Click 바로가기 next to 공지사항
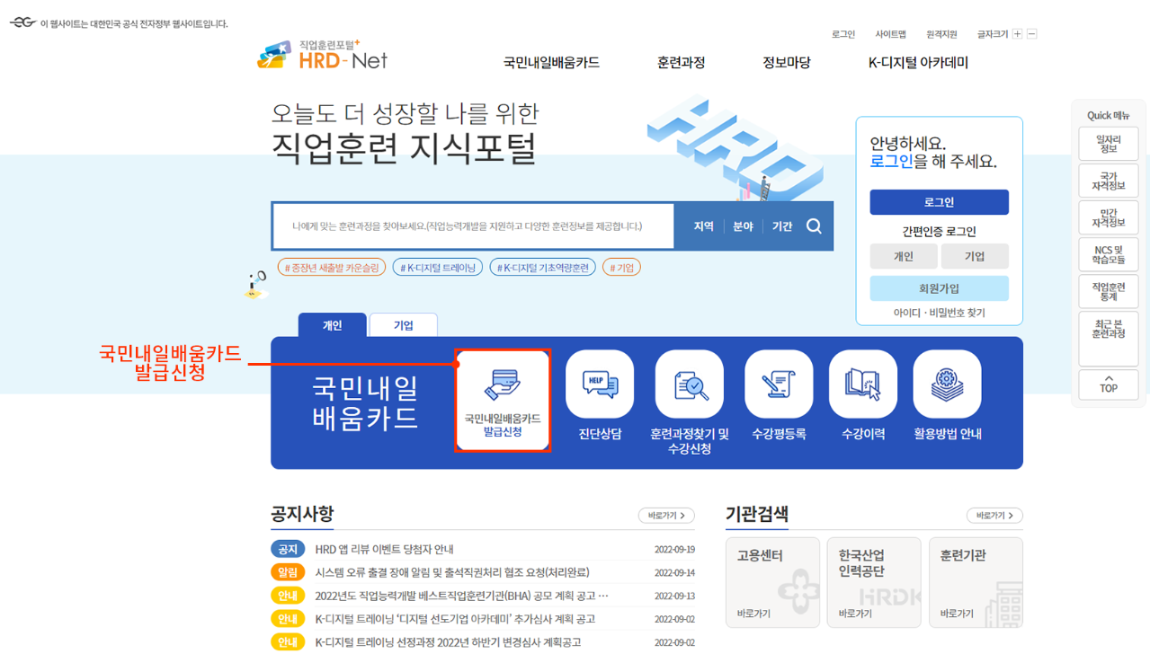 pyautogui.click(x=666, y=516)
